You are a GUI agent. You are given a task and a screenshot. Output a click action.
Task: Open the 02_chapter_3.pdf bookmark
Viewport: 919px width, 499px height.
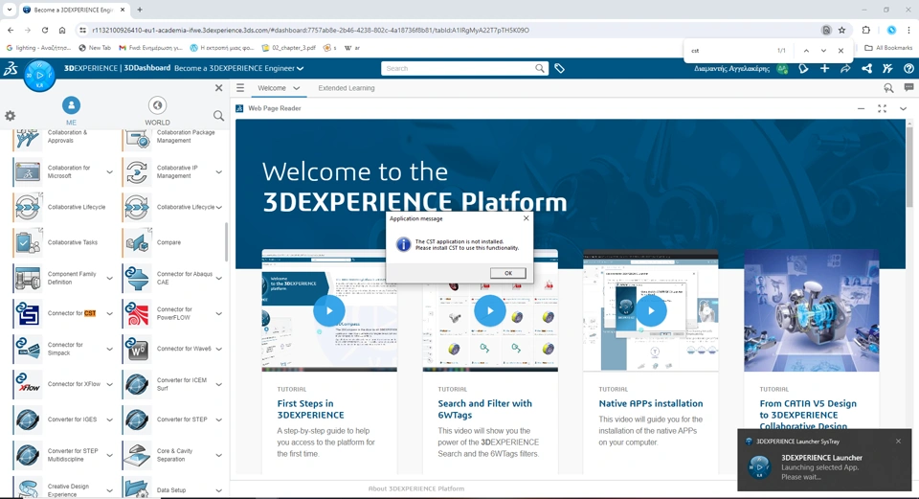(288, 48)
